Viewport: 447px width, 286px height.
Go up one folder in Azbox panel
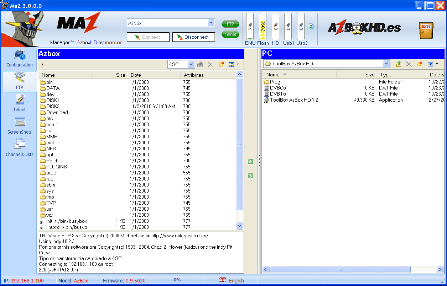coord(200,64)
